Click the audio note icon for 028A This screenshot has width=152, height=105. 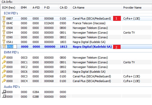4,92
